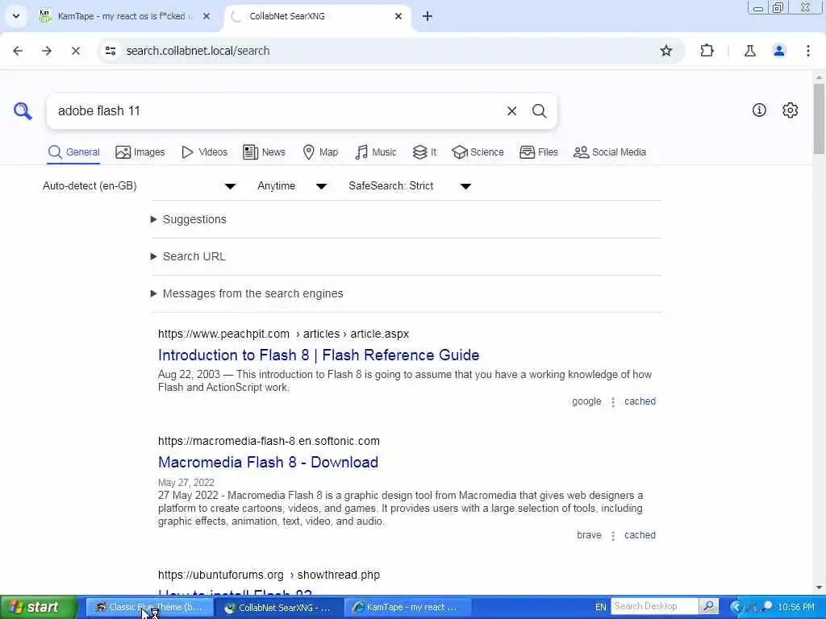Viewport: 826px width, 619px height.
Task: Open browser extensions puzzle icon
Action: pyautogui.click(x=707, y=51)
